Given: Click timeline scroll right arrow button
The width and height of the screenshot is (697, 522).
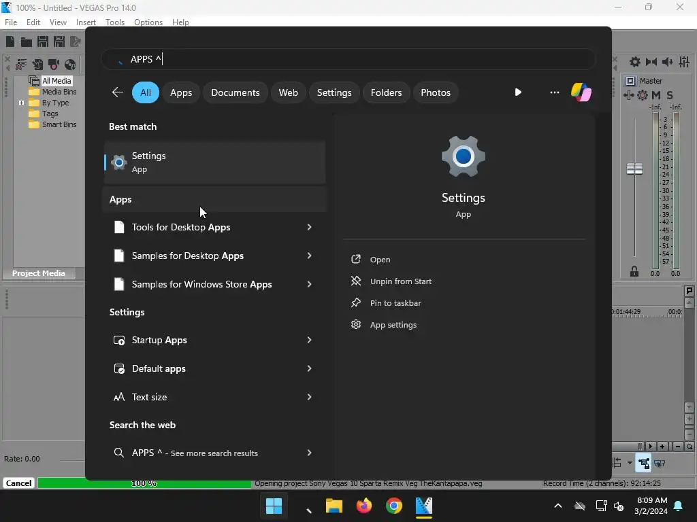Looking at the screenshot, I should [650, 447].
